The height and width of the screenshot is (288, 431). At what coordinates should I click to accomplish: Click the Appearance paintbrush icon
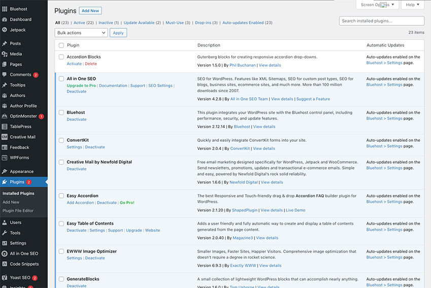click(5, 172)
